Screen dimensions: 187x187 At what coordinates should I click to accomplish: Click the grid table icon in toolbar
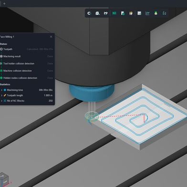click(x=139, y=13)
